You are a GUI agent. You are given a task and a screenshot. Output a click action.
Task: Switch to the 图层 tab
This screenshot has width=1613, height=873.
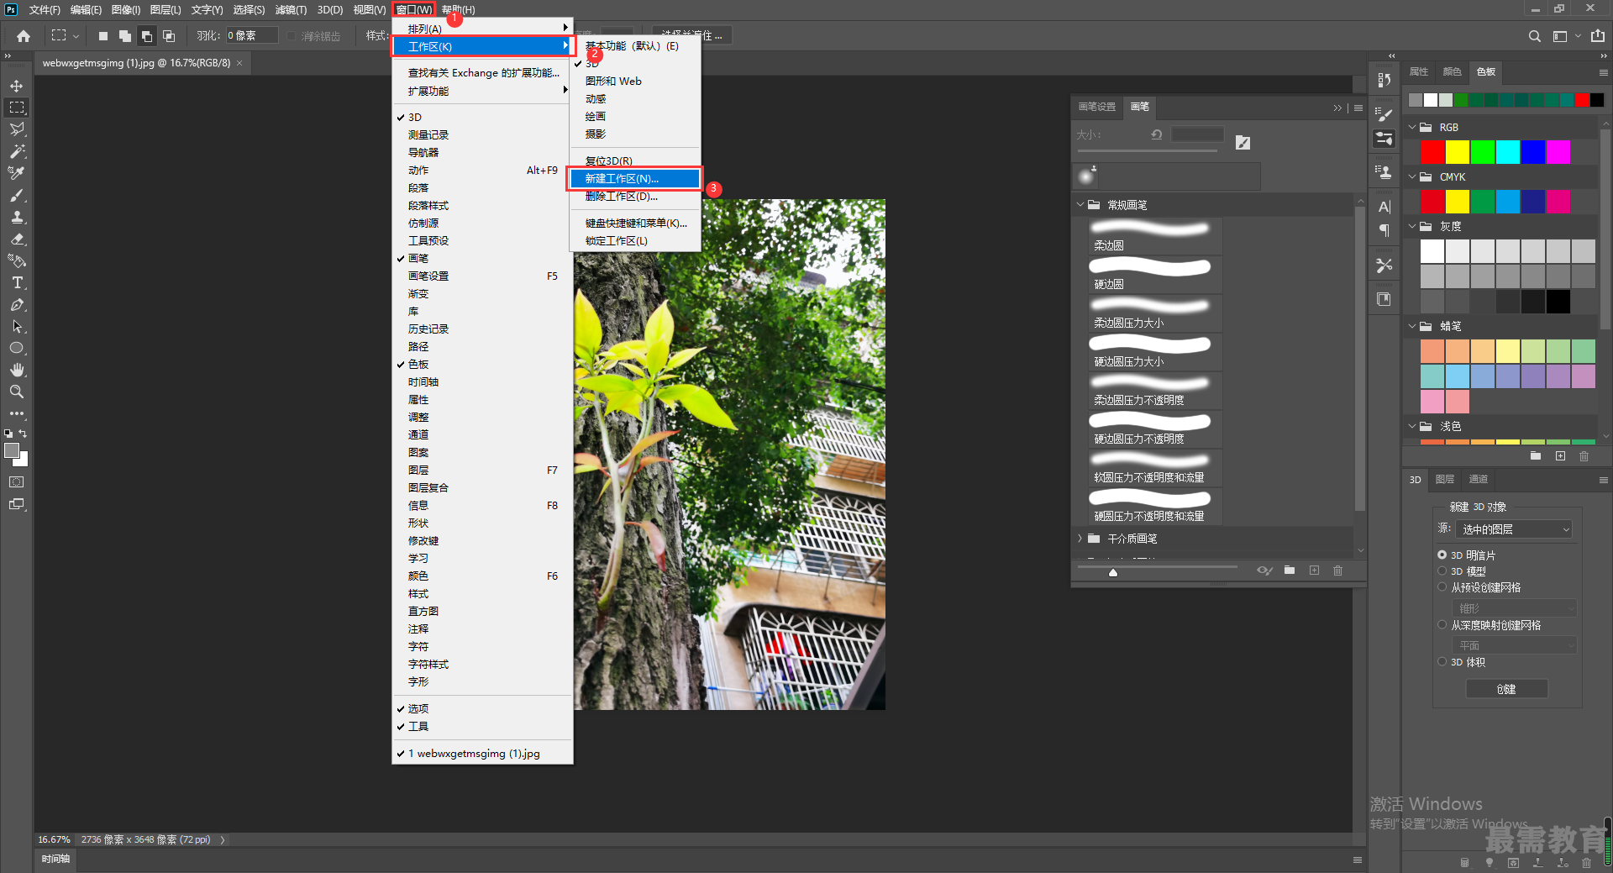(1445, 480)
